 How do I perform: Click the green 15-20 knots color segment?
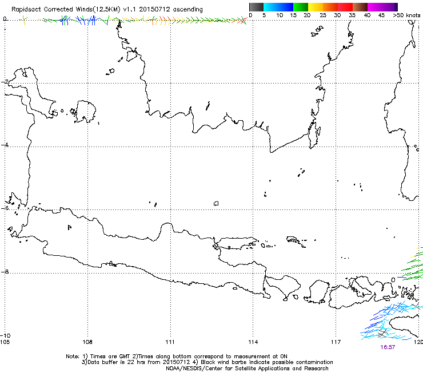(x=301, y=7)
